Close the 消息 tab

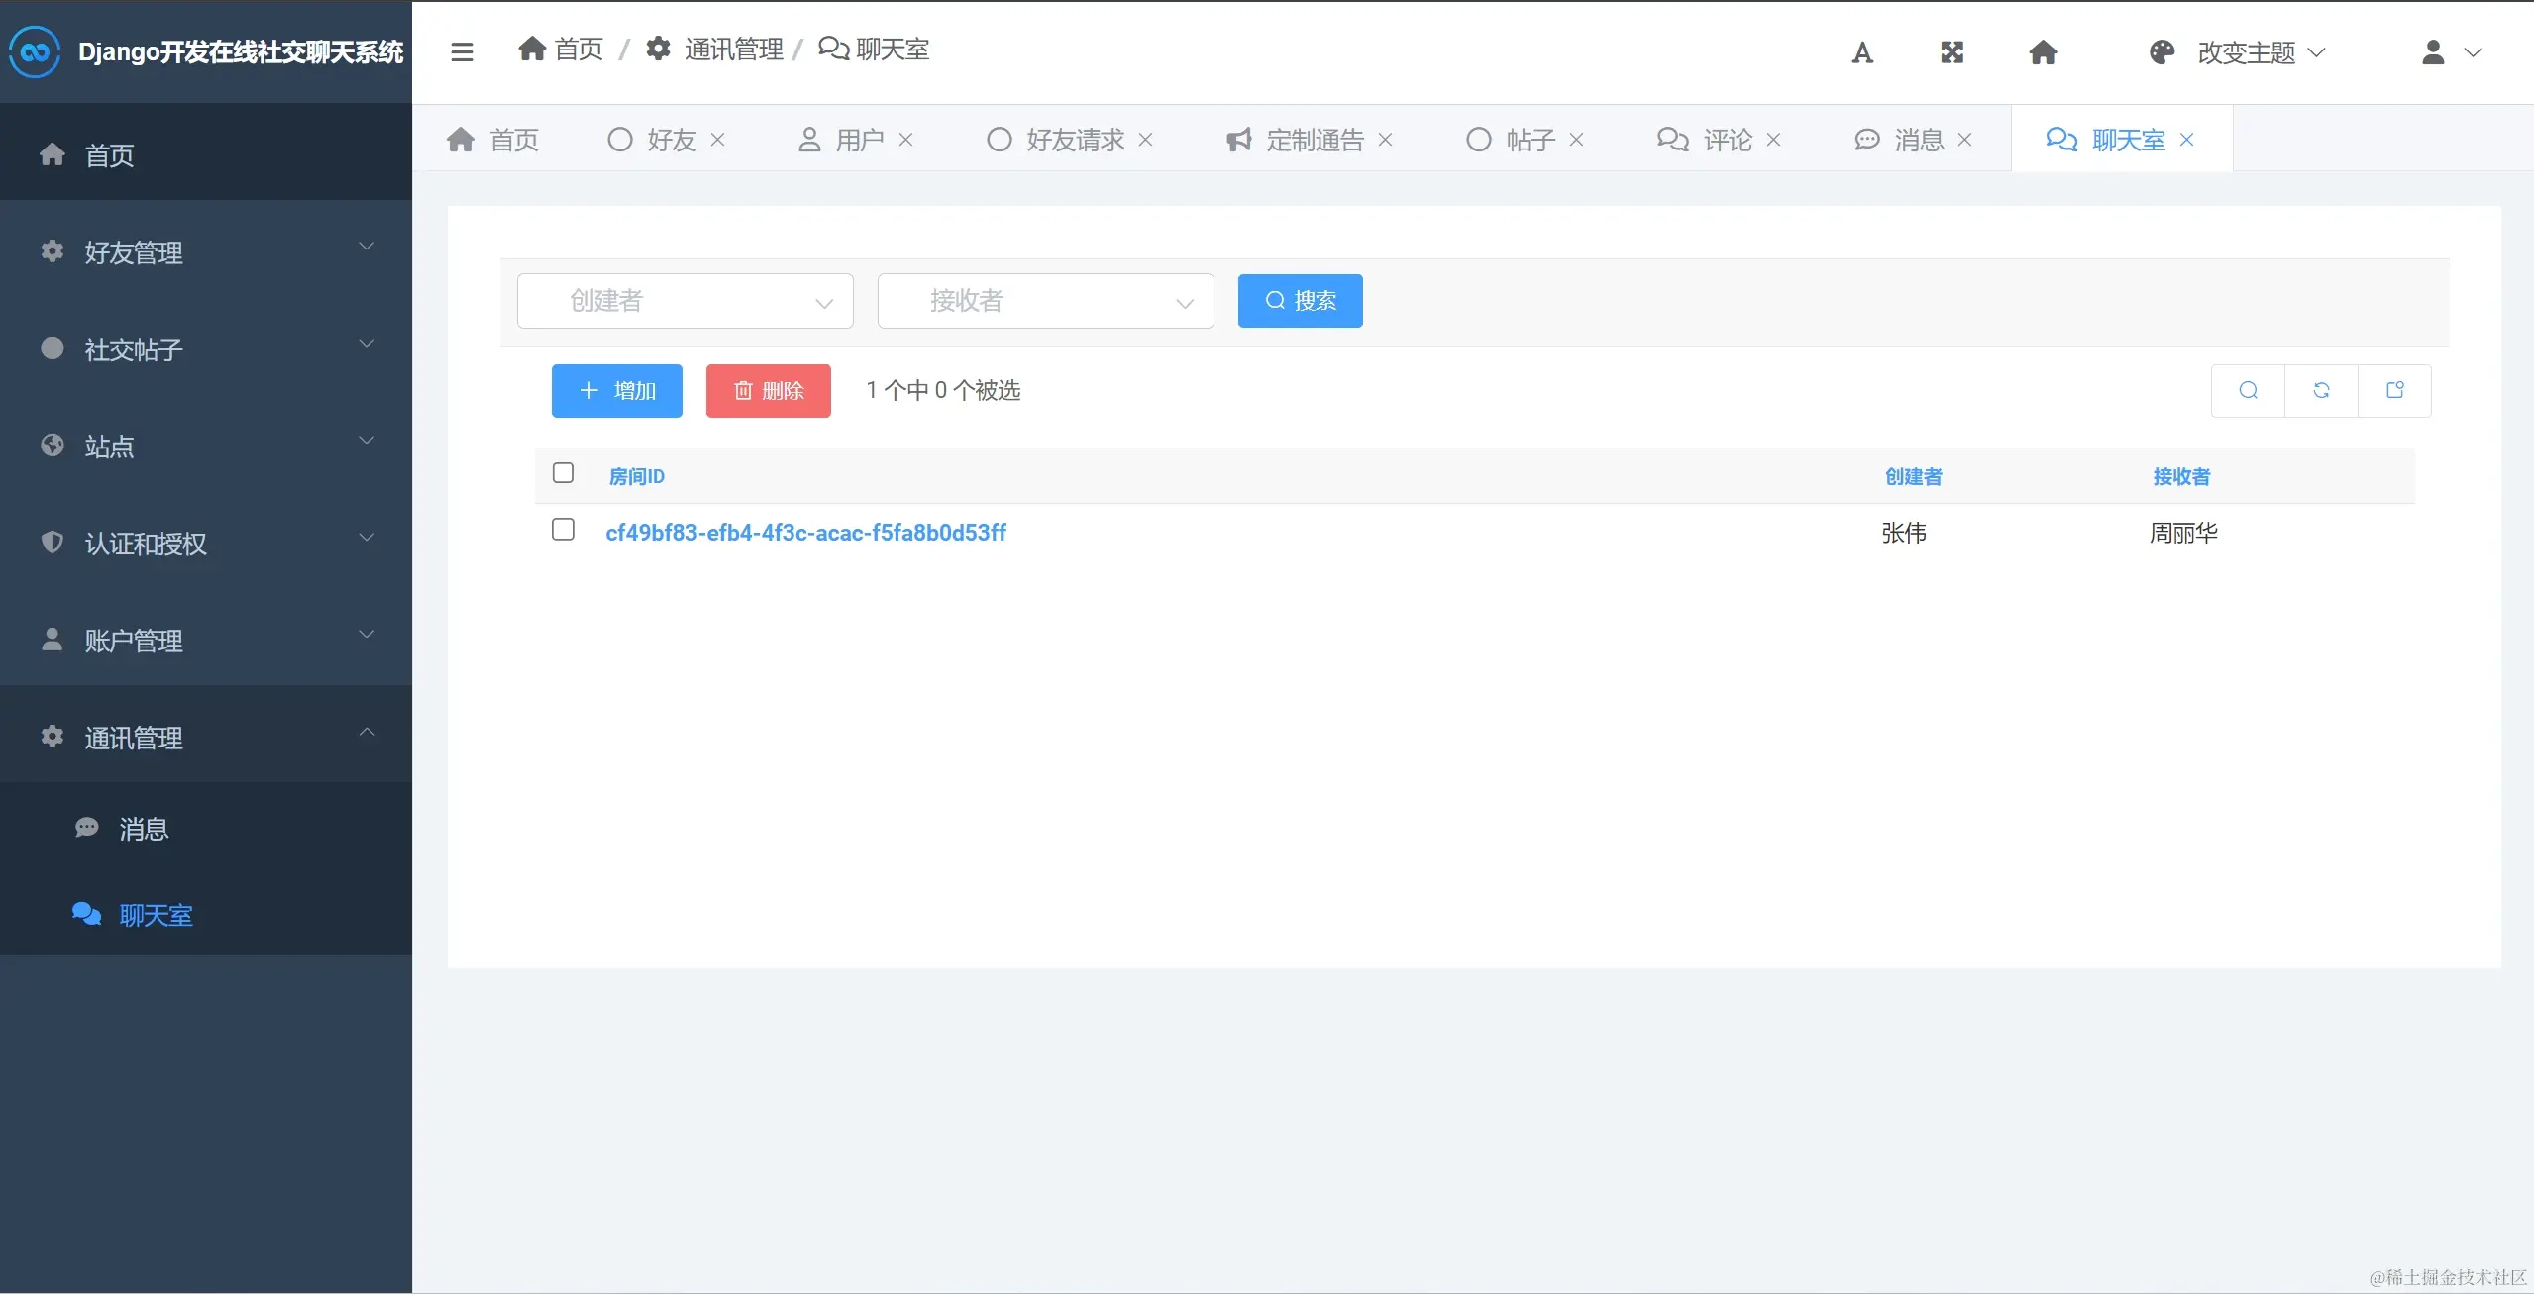pos(1965,140)
